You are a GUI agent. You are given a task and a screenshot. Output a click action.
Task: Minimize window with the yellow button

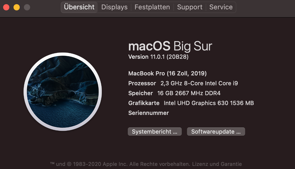[17, 7]
